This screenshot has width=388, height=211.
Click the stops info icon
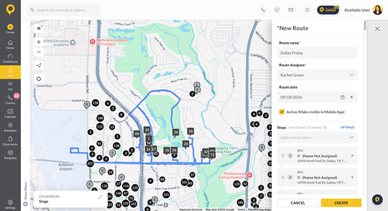pyautogui.click(x=325, y=128)
